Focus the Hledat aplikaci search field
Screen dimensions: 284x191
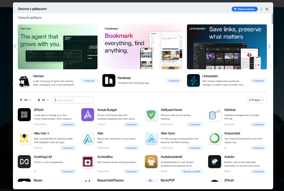tap(73, 100)
